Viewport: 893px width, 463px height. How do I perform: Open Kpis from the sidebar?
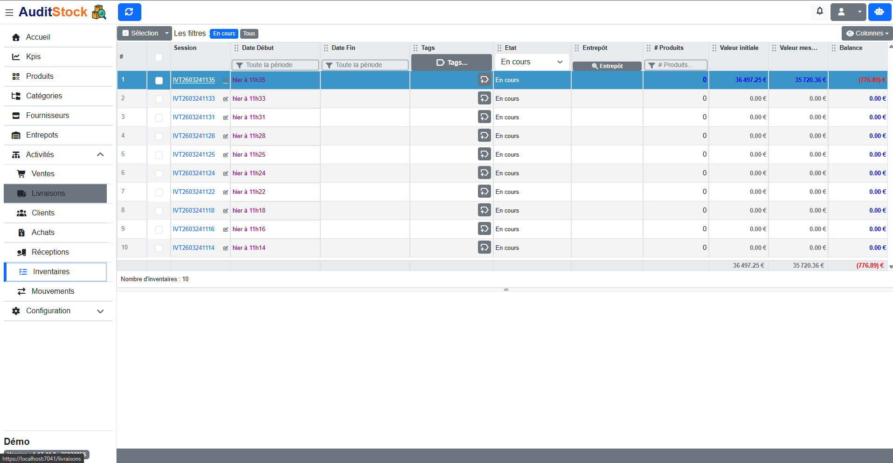(x=33, y=56)
